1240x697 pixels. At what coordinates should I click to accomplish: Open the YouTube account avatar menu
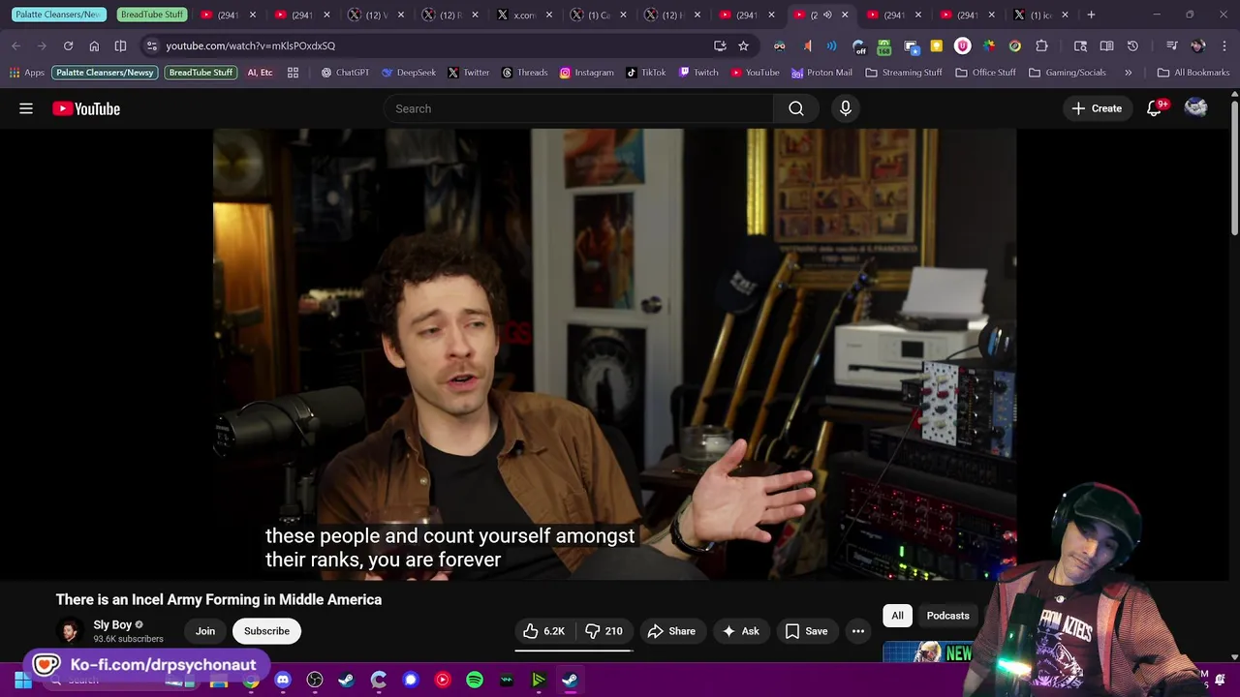pyautogui.click(x=1196, y=108)
